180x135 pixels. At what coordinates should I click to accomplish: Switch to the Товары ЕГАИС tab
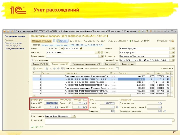40,64
